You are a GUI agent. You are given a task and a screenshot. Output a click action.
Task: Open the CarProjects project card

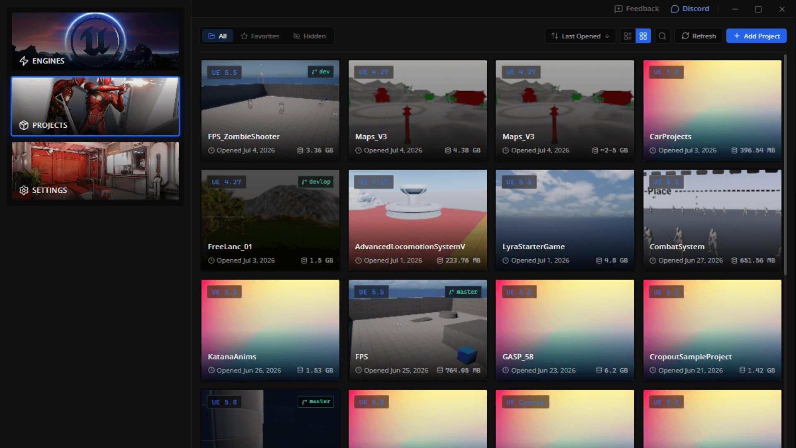712,111
